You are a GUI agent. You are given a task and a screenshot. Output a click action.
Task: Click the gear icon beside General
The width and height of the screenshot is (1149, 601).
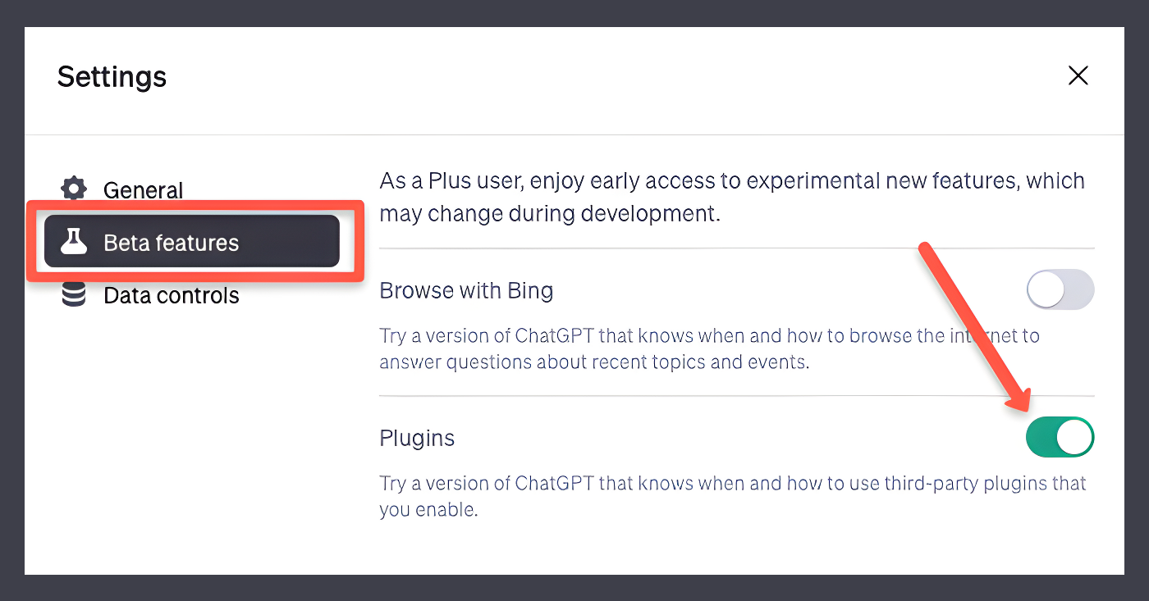pyautogui.click(x=74, y=189)
